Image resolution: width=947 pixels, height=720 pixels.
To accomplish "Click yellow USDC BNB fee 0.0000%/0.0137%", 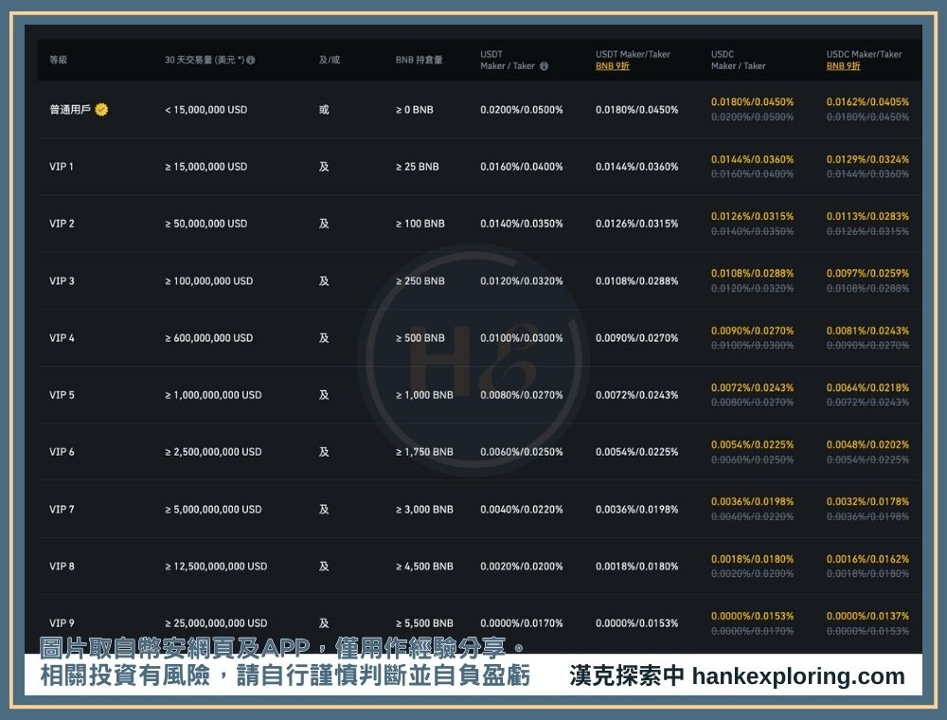I will point(867,616).
